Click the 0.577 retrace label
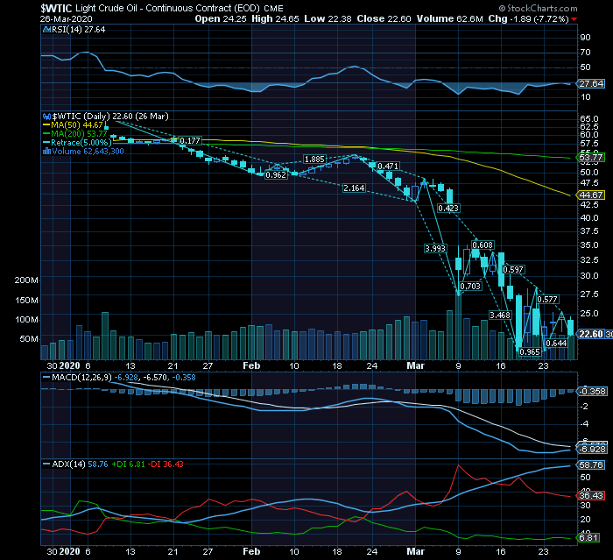Screen dimensions: 613x560 pyautogui.click(x=547, y=300)
